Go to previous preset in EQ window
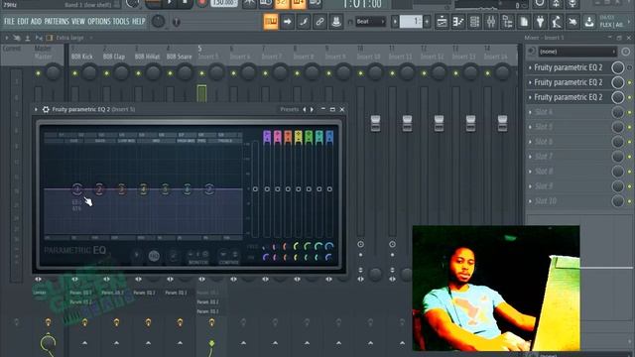 (x=305, y=109)
